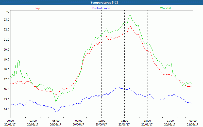Click the 06:00 time axis label

point(56,121)
